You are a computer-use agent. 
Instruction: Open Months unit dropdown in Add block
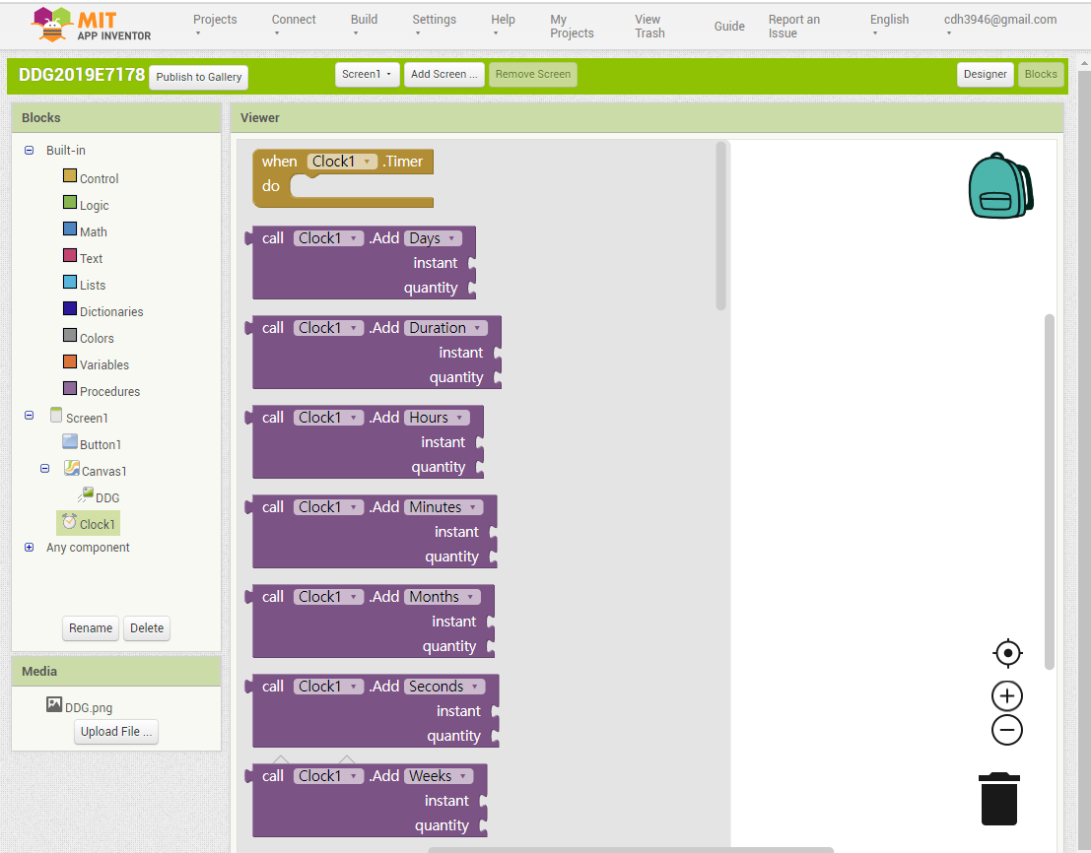pyautogui.click(x=442, y=597)
